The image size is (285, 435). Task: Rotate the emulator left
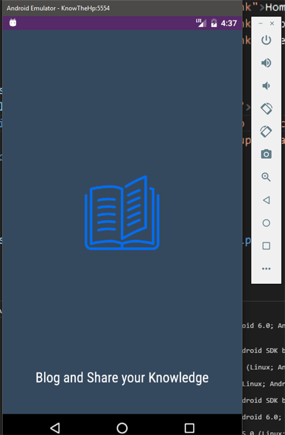pyautogui.click(x=266, y=109)
